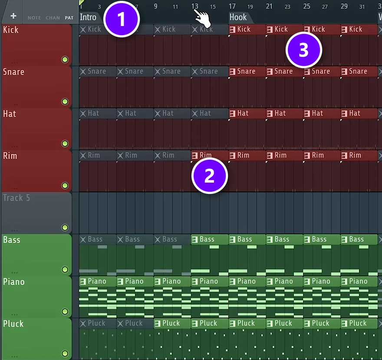Select the Snare track header
Image resolution: width=382 pixels, height=360 pixels.
point(36,87)
